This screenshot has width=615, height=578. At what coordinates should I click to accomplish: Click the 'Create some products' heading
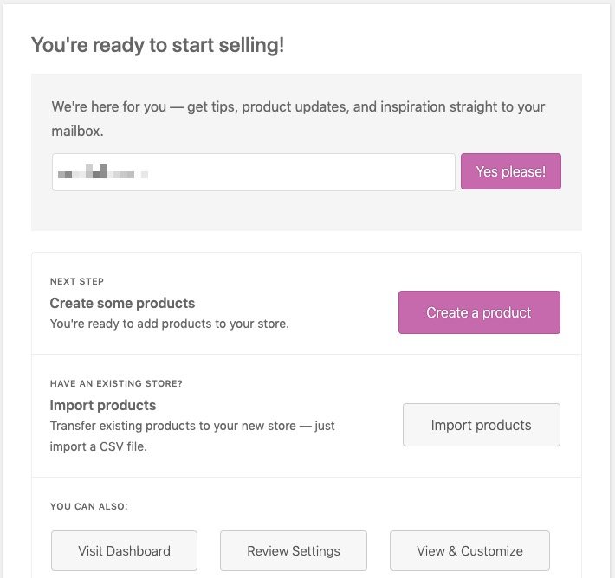[122, 303]
